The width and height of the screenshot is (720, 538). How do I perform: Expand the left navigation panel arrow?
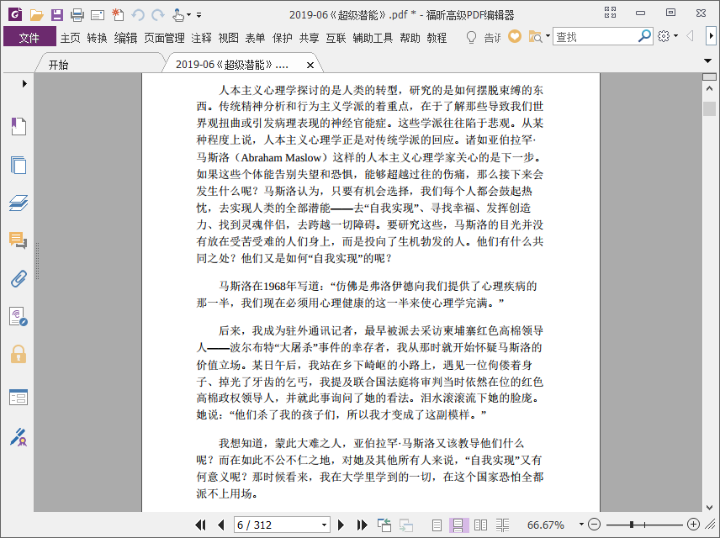[24, 83]
